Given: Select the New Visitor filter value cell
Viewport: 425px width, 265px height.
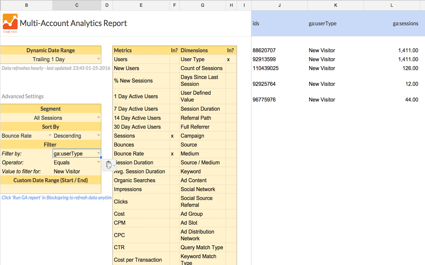Looking at the screenshot, I should click(76, 171).
